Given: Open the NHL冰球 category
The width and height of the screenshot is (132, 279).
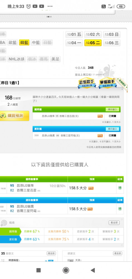Looking at the screenshot, I should [16, 59].
